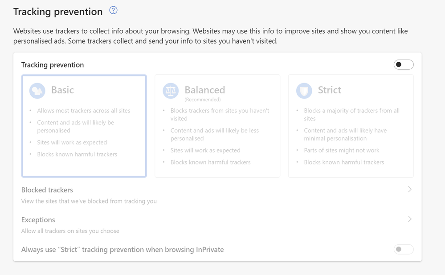
Task: Open the help icon beside Tracking prevention heading
Action: (x=114, y=11)
